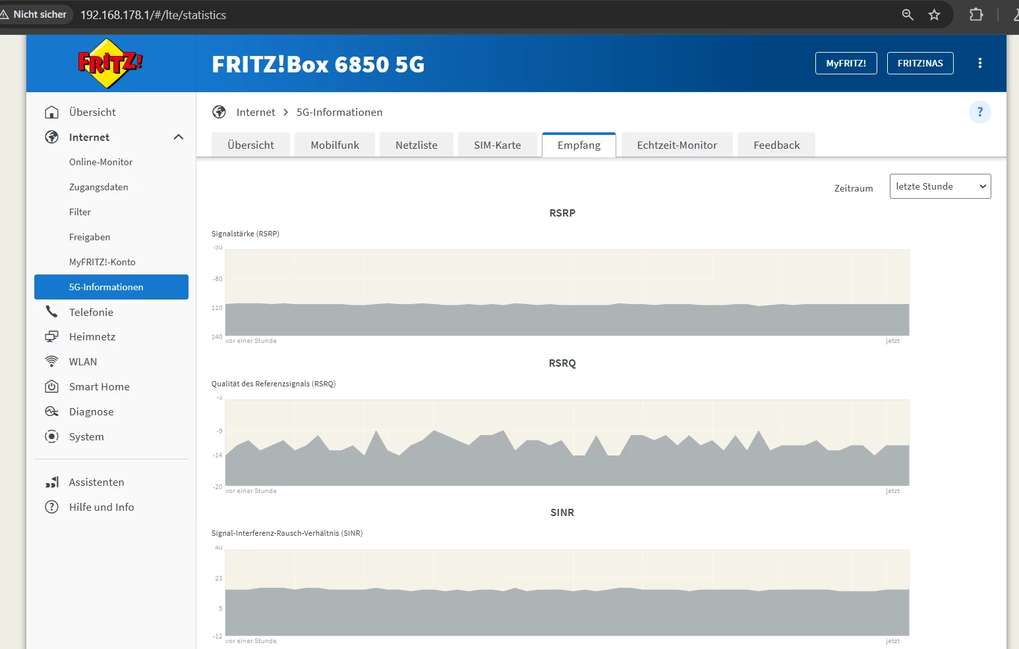This screenshot has width=1019, height=649.
Task: Click the breadcrumb globe icon
Action: (219, 112)
